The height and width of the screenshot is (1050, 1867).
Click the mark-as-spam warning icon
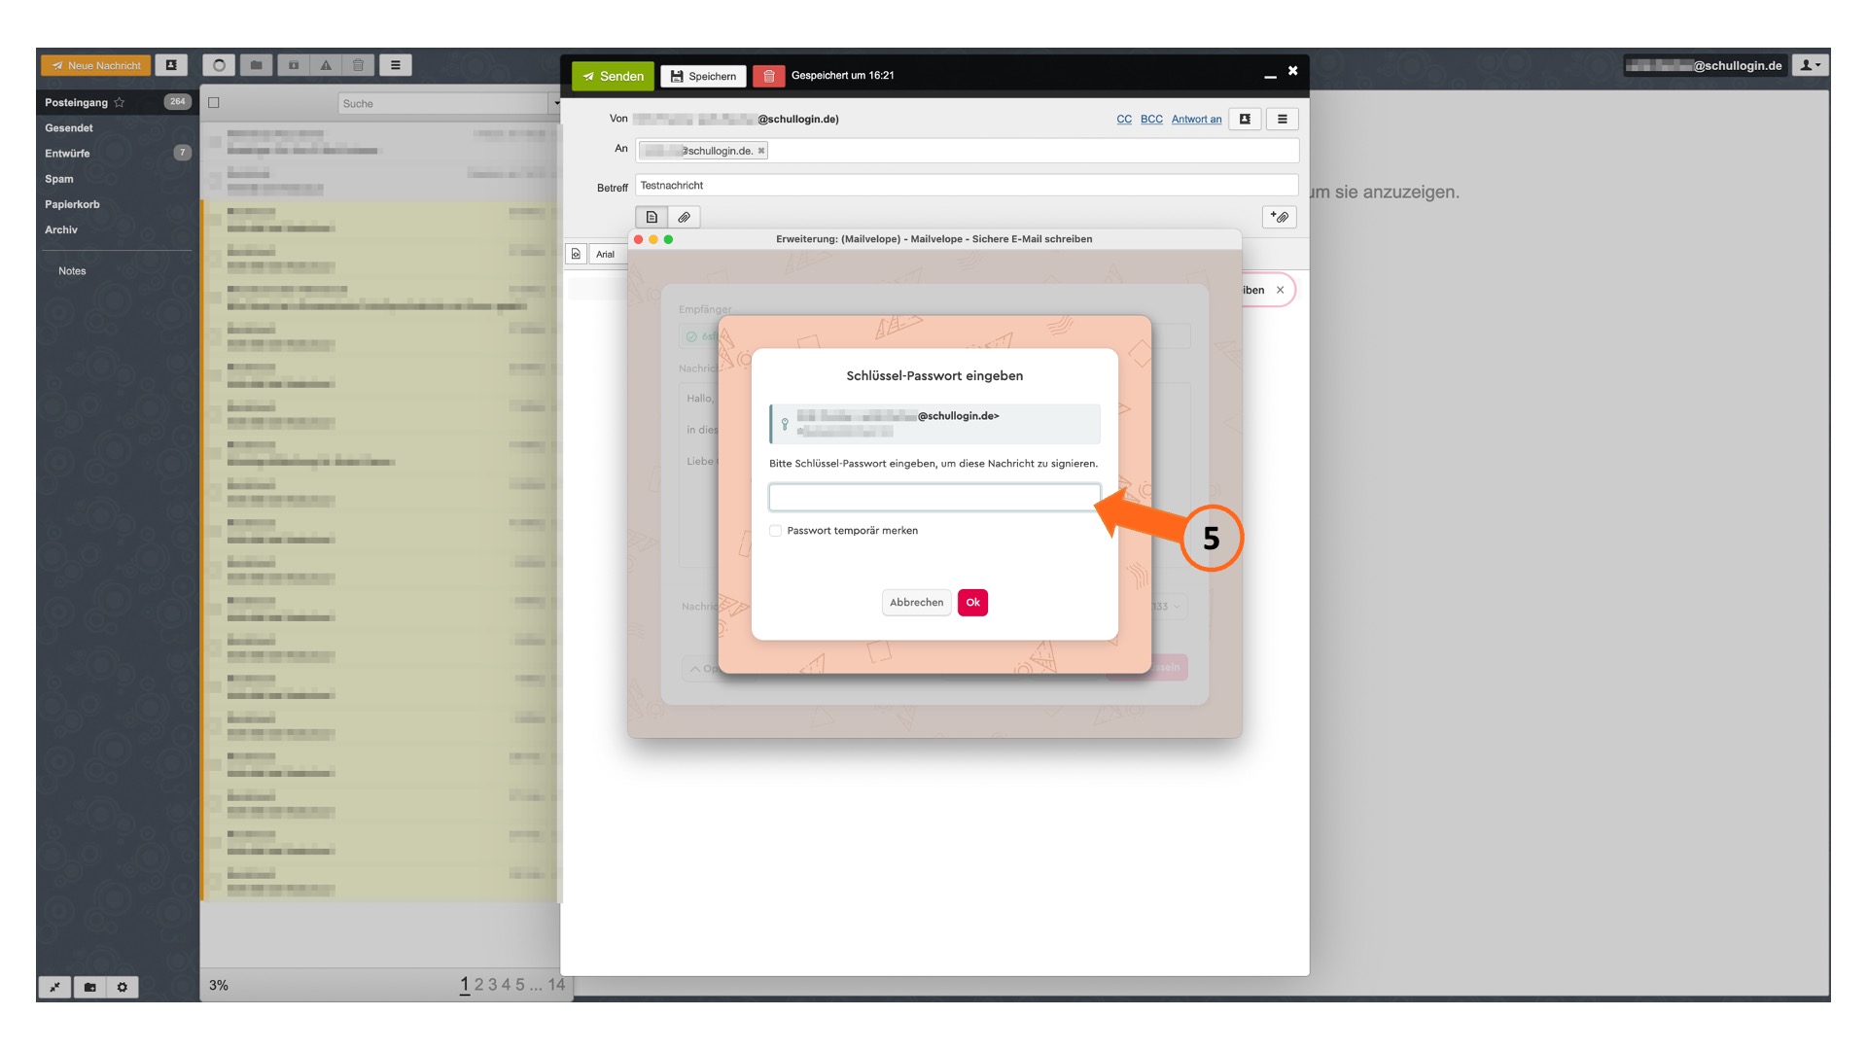pos(326,65)
